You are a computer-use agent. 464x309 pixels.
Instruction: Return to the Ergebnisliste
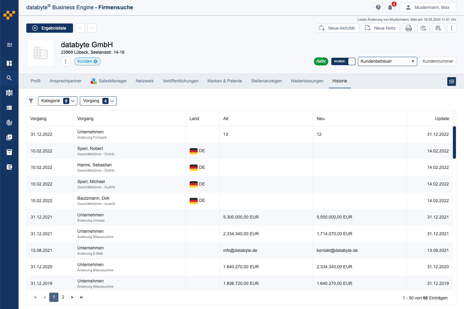point(49,28)
